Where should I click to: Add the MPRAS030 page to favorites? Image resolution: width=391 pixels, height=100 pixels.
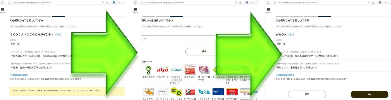tap(240, 2)
